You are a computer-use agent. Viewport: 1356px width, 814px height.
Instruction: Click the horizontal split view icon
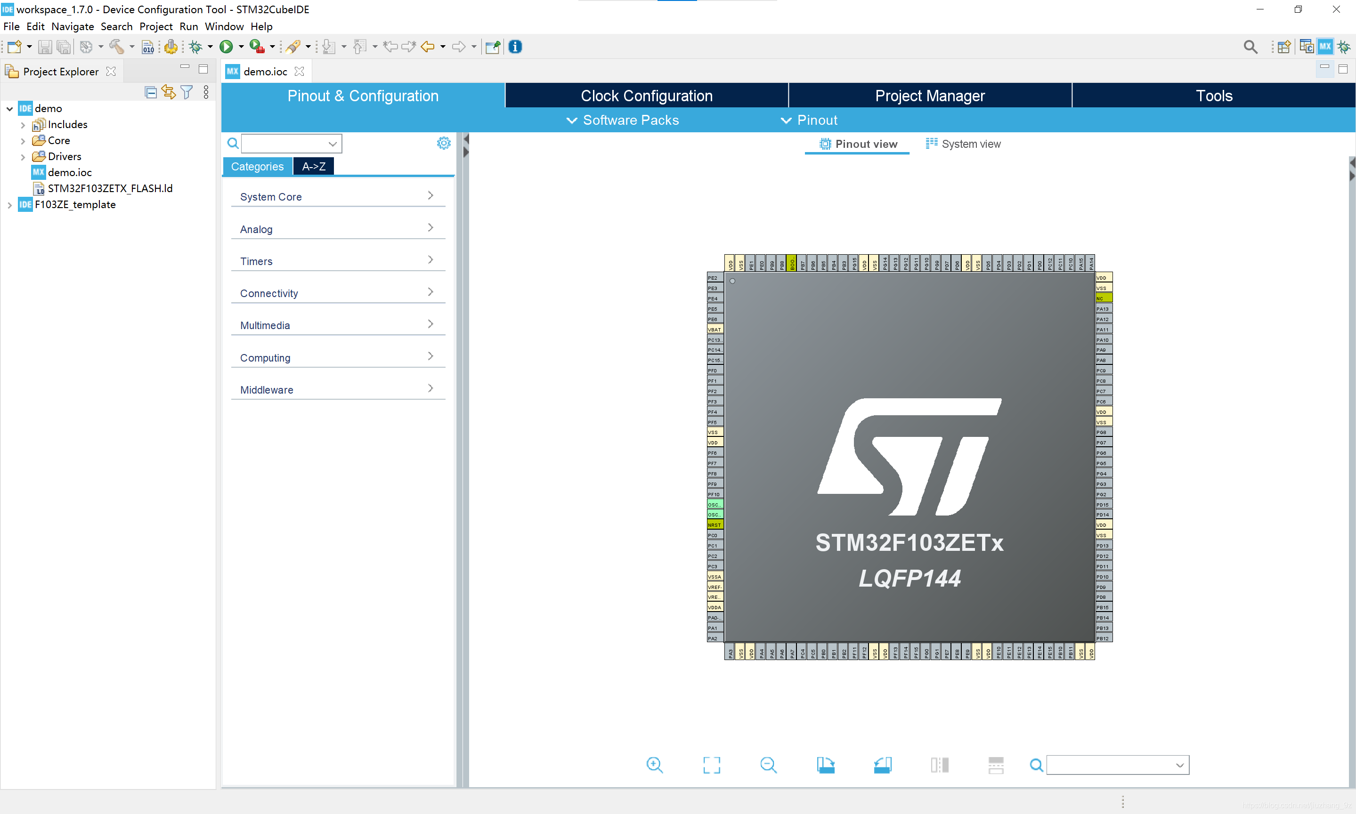tap(996, 765)
